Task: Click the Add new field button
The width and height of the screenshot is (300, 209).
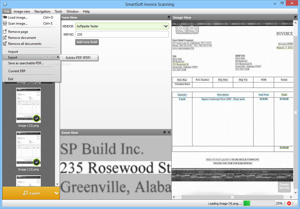Action: [87, 42]
